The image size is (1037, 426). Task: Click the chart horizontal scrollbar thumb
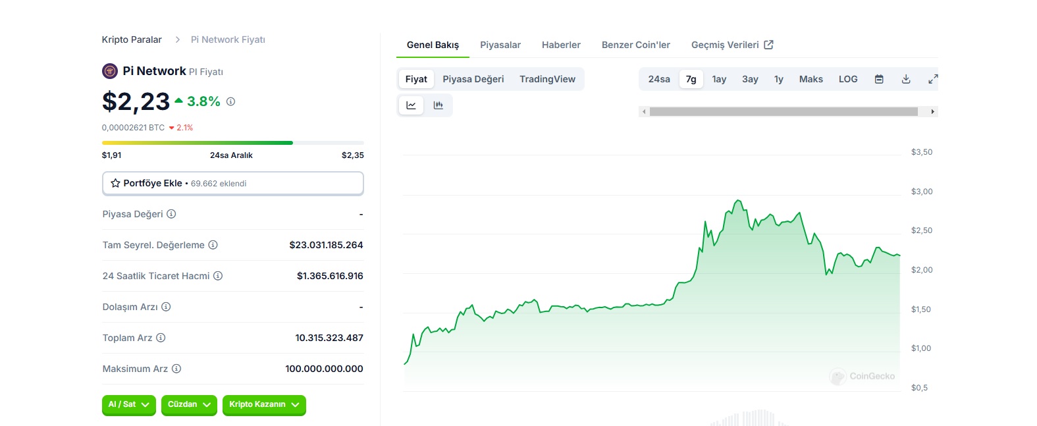784,112
